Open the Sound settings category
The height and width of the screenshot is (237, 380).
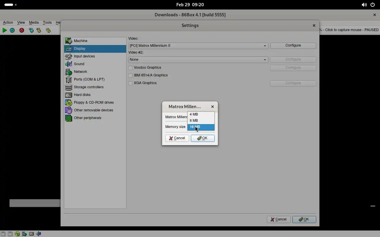point(95,64)
